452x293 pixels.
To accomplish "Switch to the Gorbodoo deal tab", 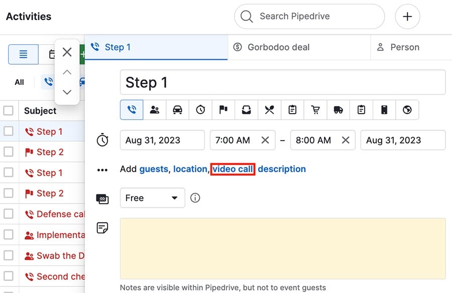I will coord(274,47).
